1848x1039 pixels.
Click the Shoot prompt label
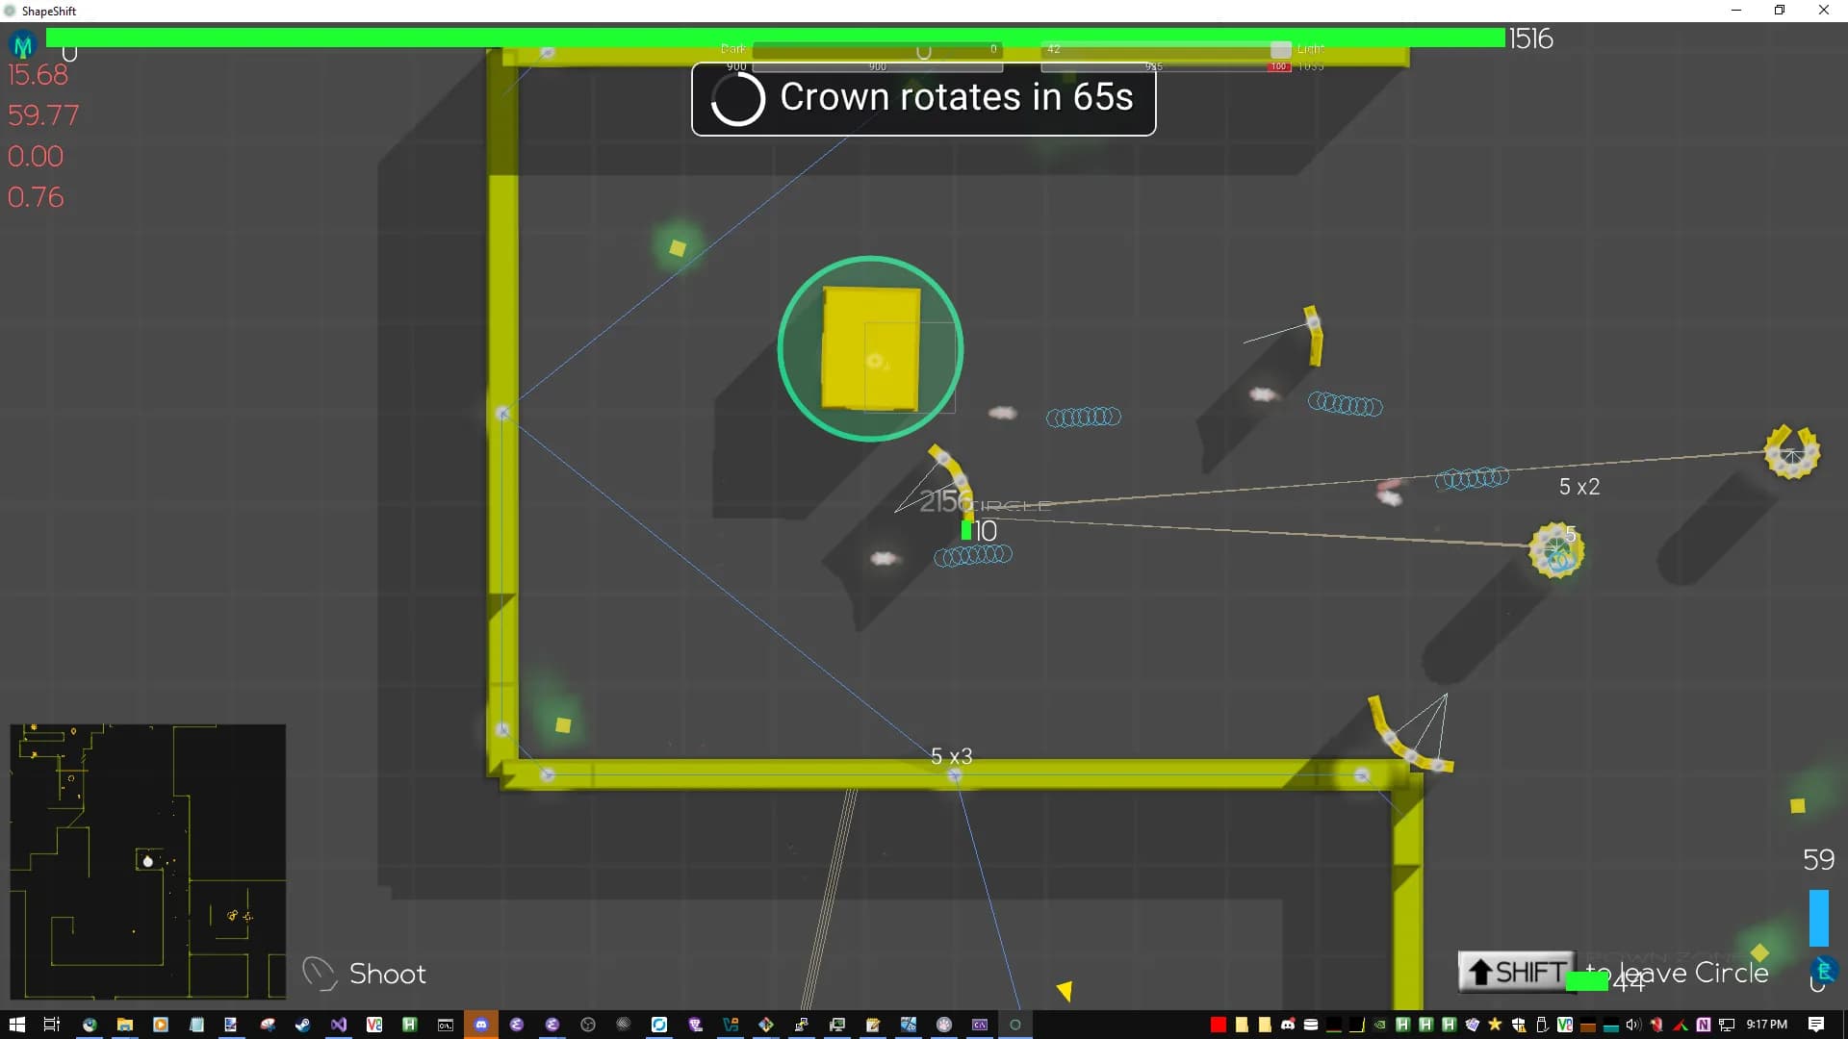[388, 974]
